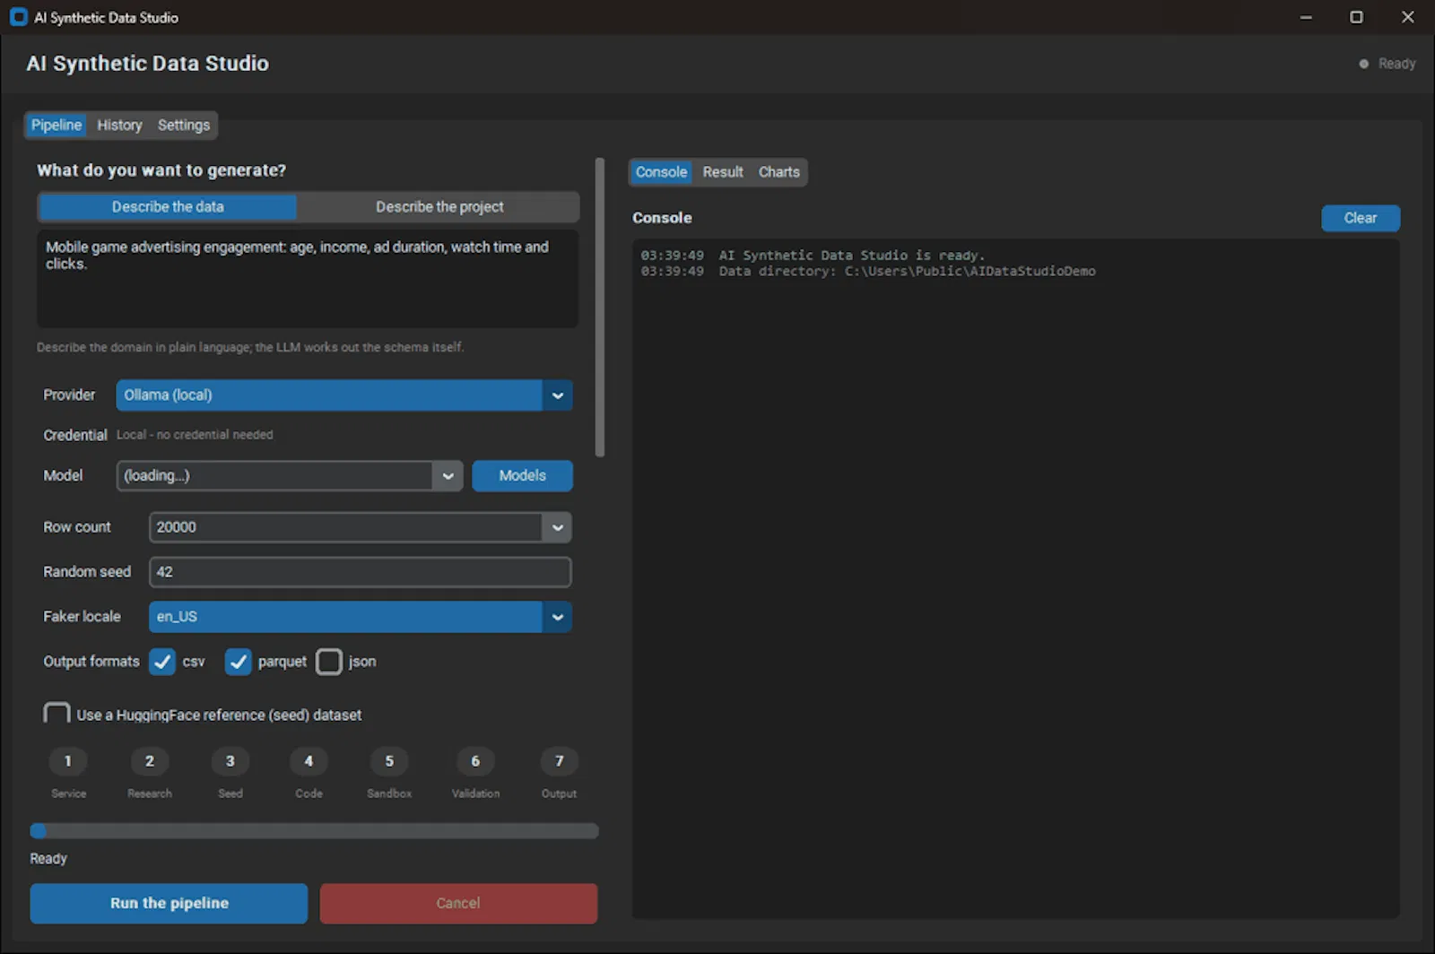Toggle the csv output format checkbox

162,662
